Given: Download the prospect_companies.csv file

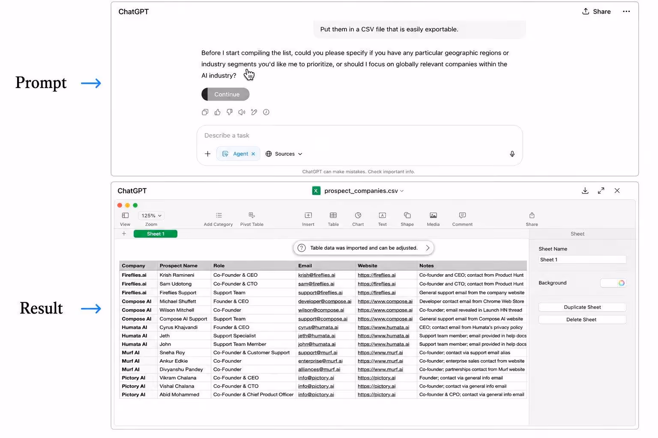Looking at the screenshot, I should (585, 191).
